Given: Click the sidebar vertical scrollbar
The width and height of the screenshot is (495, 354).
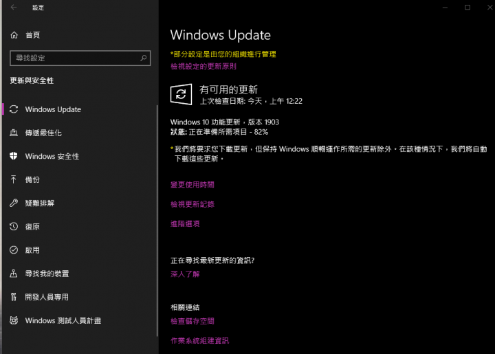Looking at the screenshot, I should click(157, 221).
